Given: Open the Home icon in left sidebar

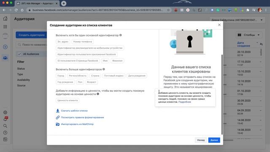Looking at the screenshot, I should point(5,19).
